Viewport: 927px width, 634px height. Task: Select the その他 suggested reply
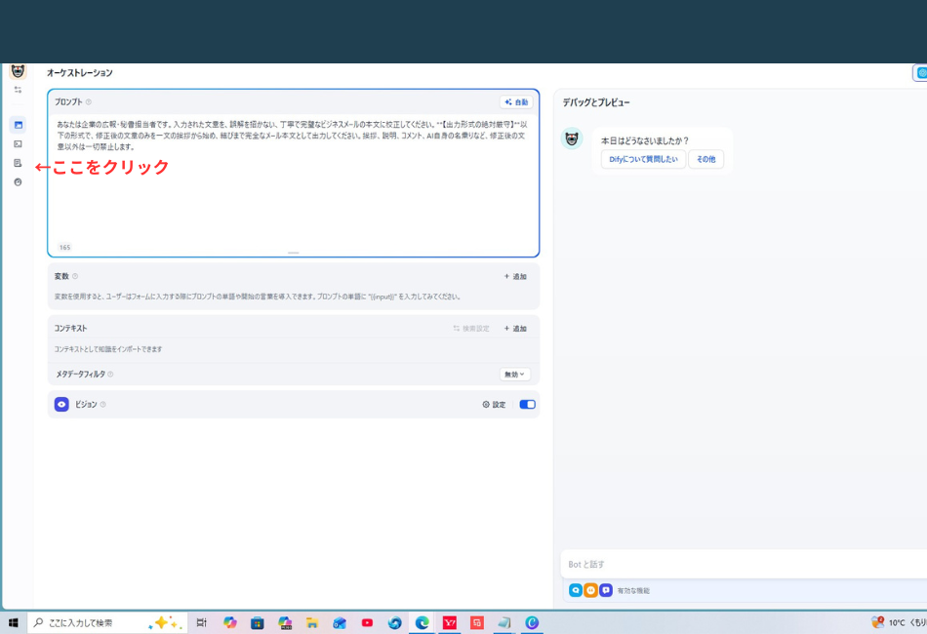tap(705, 159)
